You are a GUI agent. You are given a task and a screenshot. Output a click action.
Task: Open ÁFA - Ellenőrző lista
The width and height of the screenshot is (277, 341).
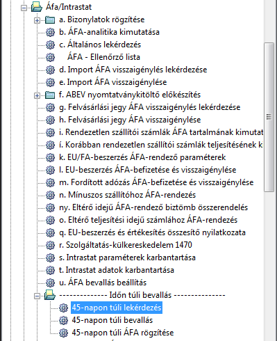point(103,57)
